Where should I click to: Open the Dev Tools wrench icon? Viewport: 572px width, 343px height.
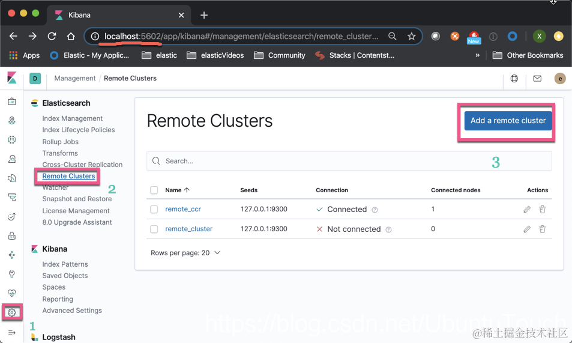click(x=11, y=274)
